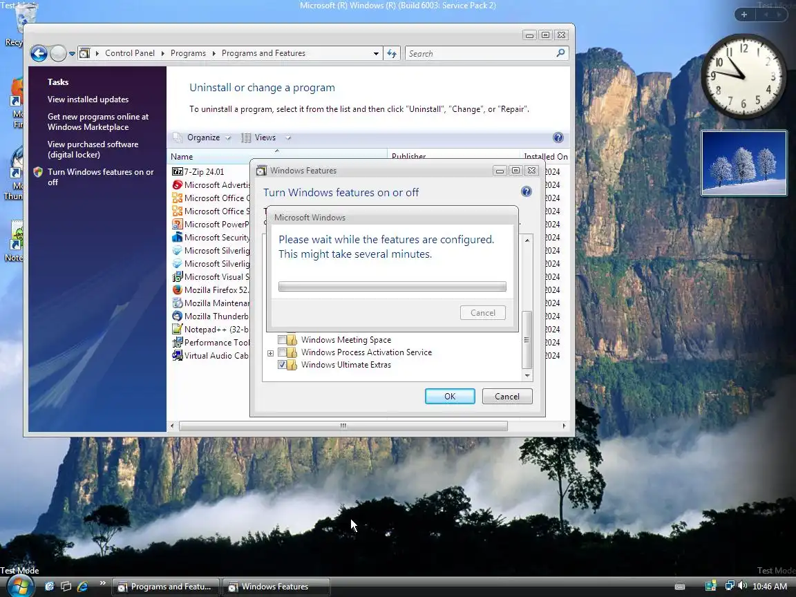Open recent pages dropdown next to nav arrows

72,54
